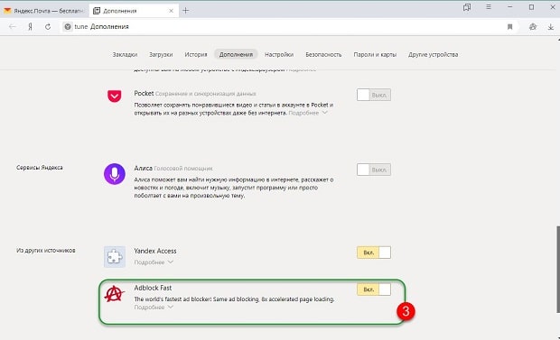Expand Подробнее under Yandex Access

pos(154,262)
